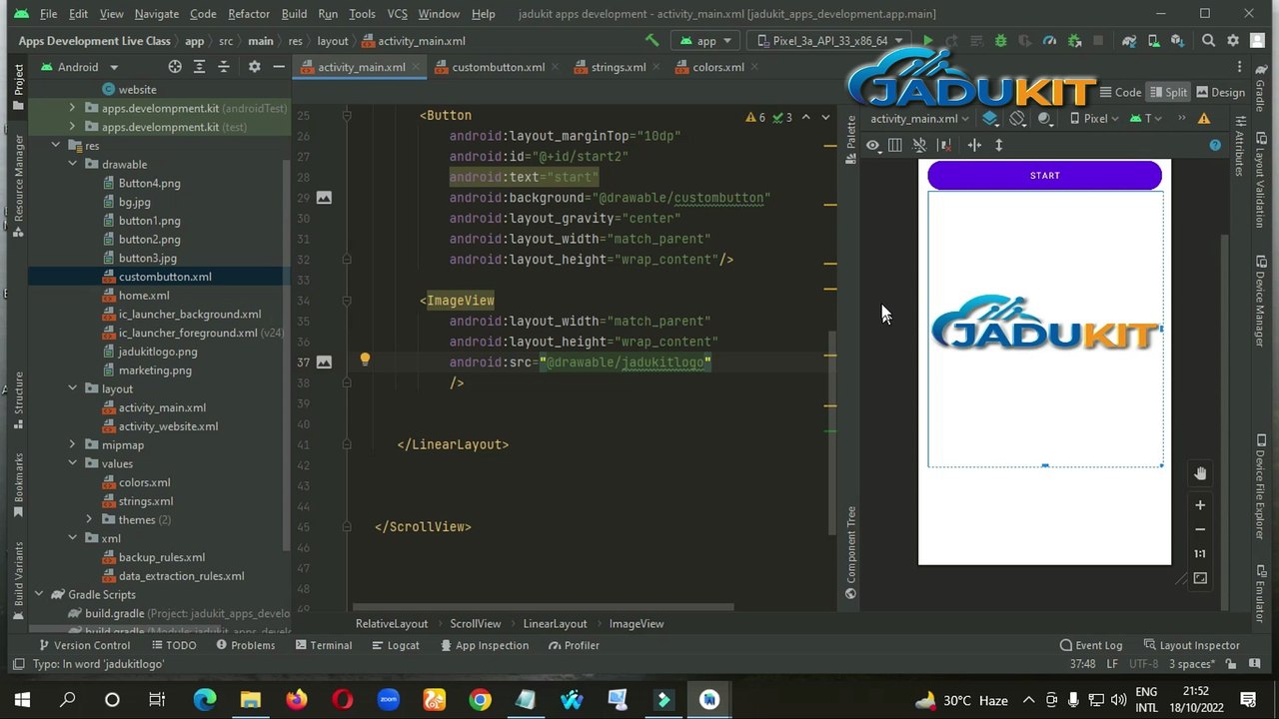
Task: Click zoom to fit screen icon
Action: (x=1200, y=578)
